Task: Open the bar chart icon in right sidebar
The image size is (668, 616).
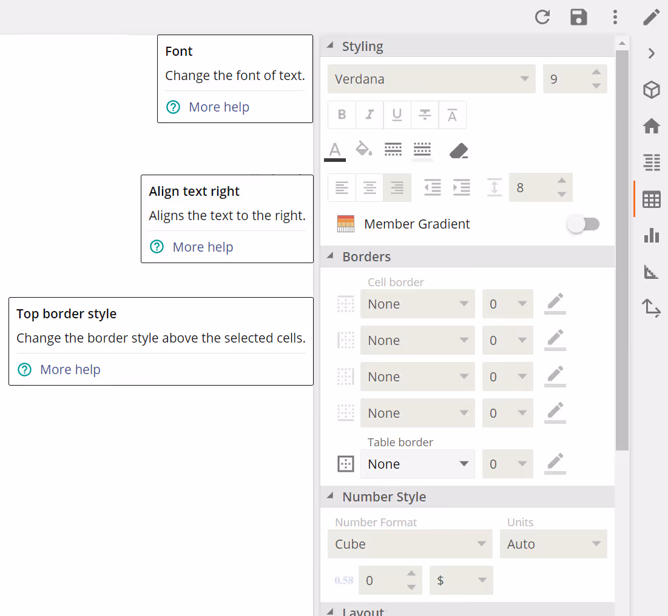Action: coord(651,235)
